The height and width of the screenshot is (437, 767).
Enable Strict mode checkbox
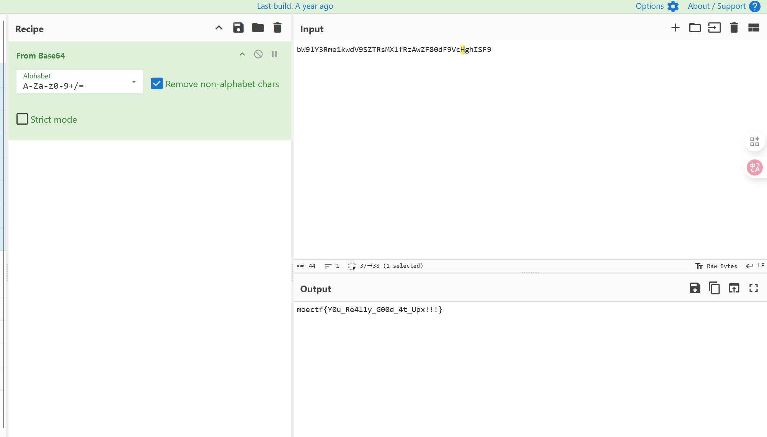point(22,119)
